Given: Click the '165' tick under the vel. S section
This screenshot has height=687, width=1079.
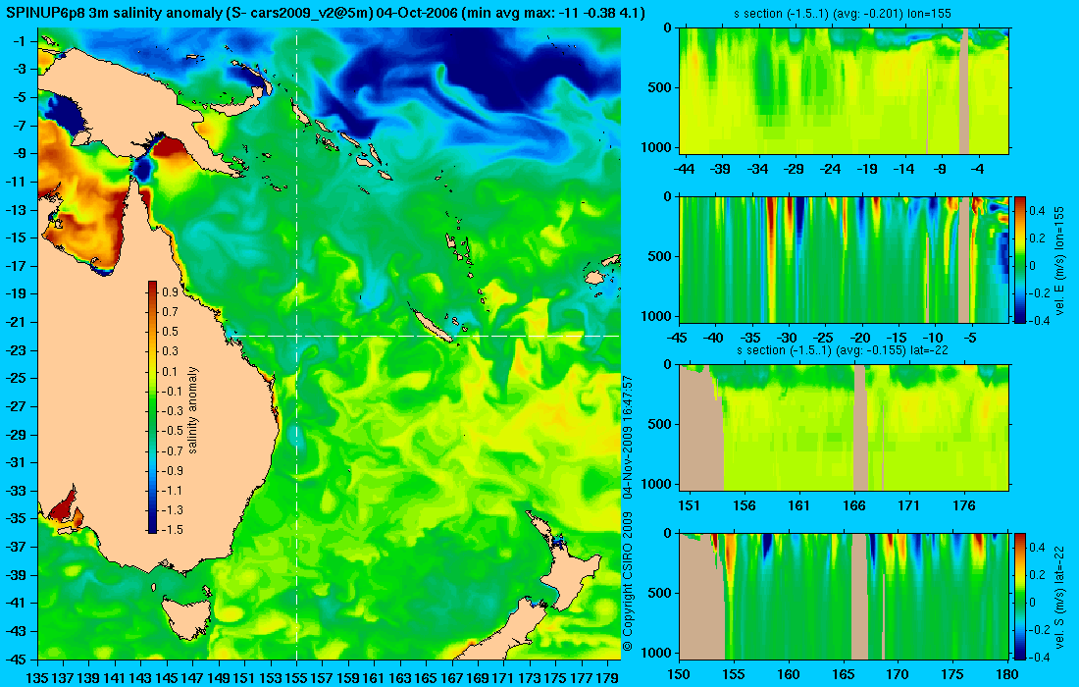Looking at the screenshot, I should coord(843,674).
